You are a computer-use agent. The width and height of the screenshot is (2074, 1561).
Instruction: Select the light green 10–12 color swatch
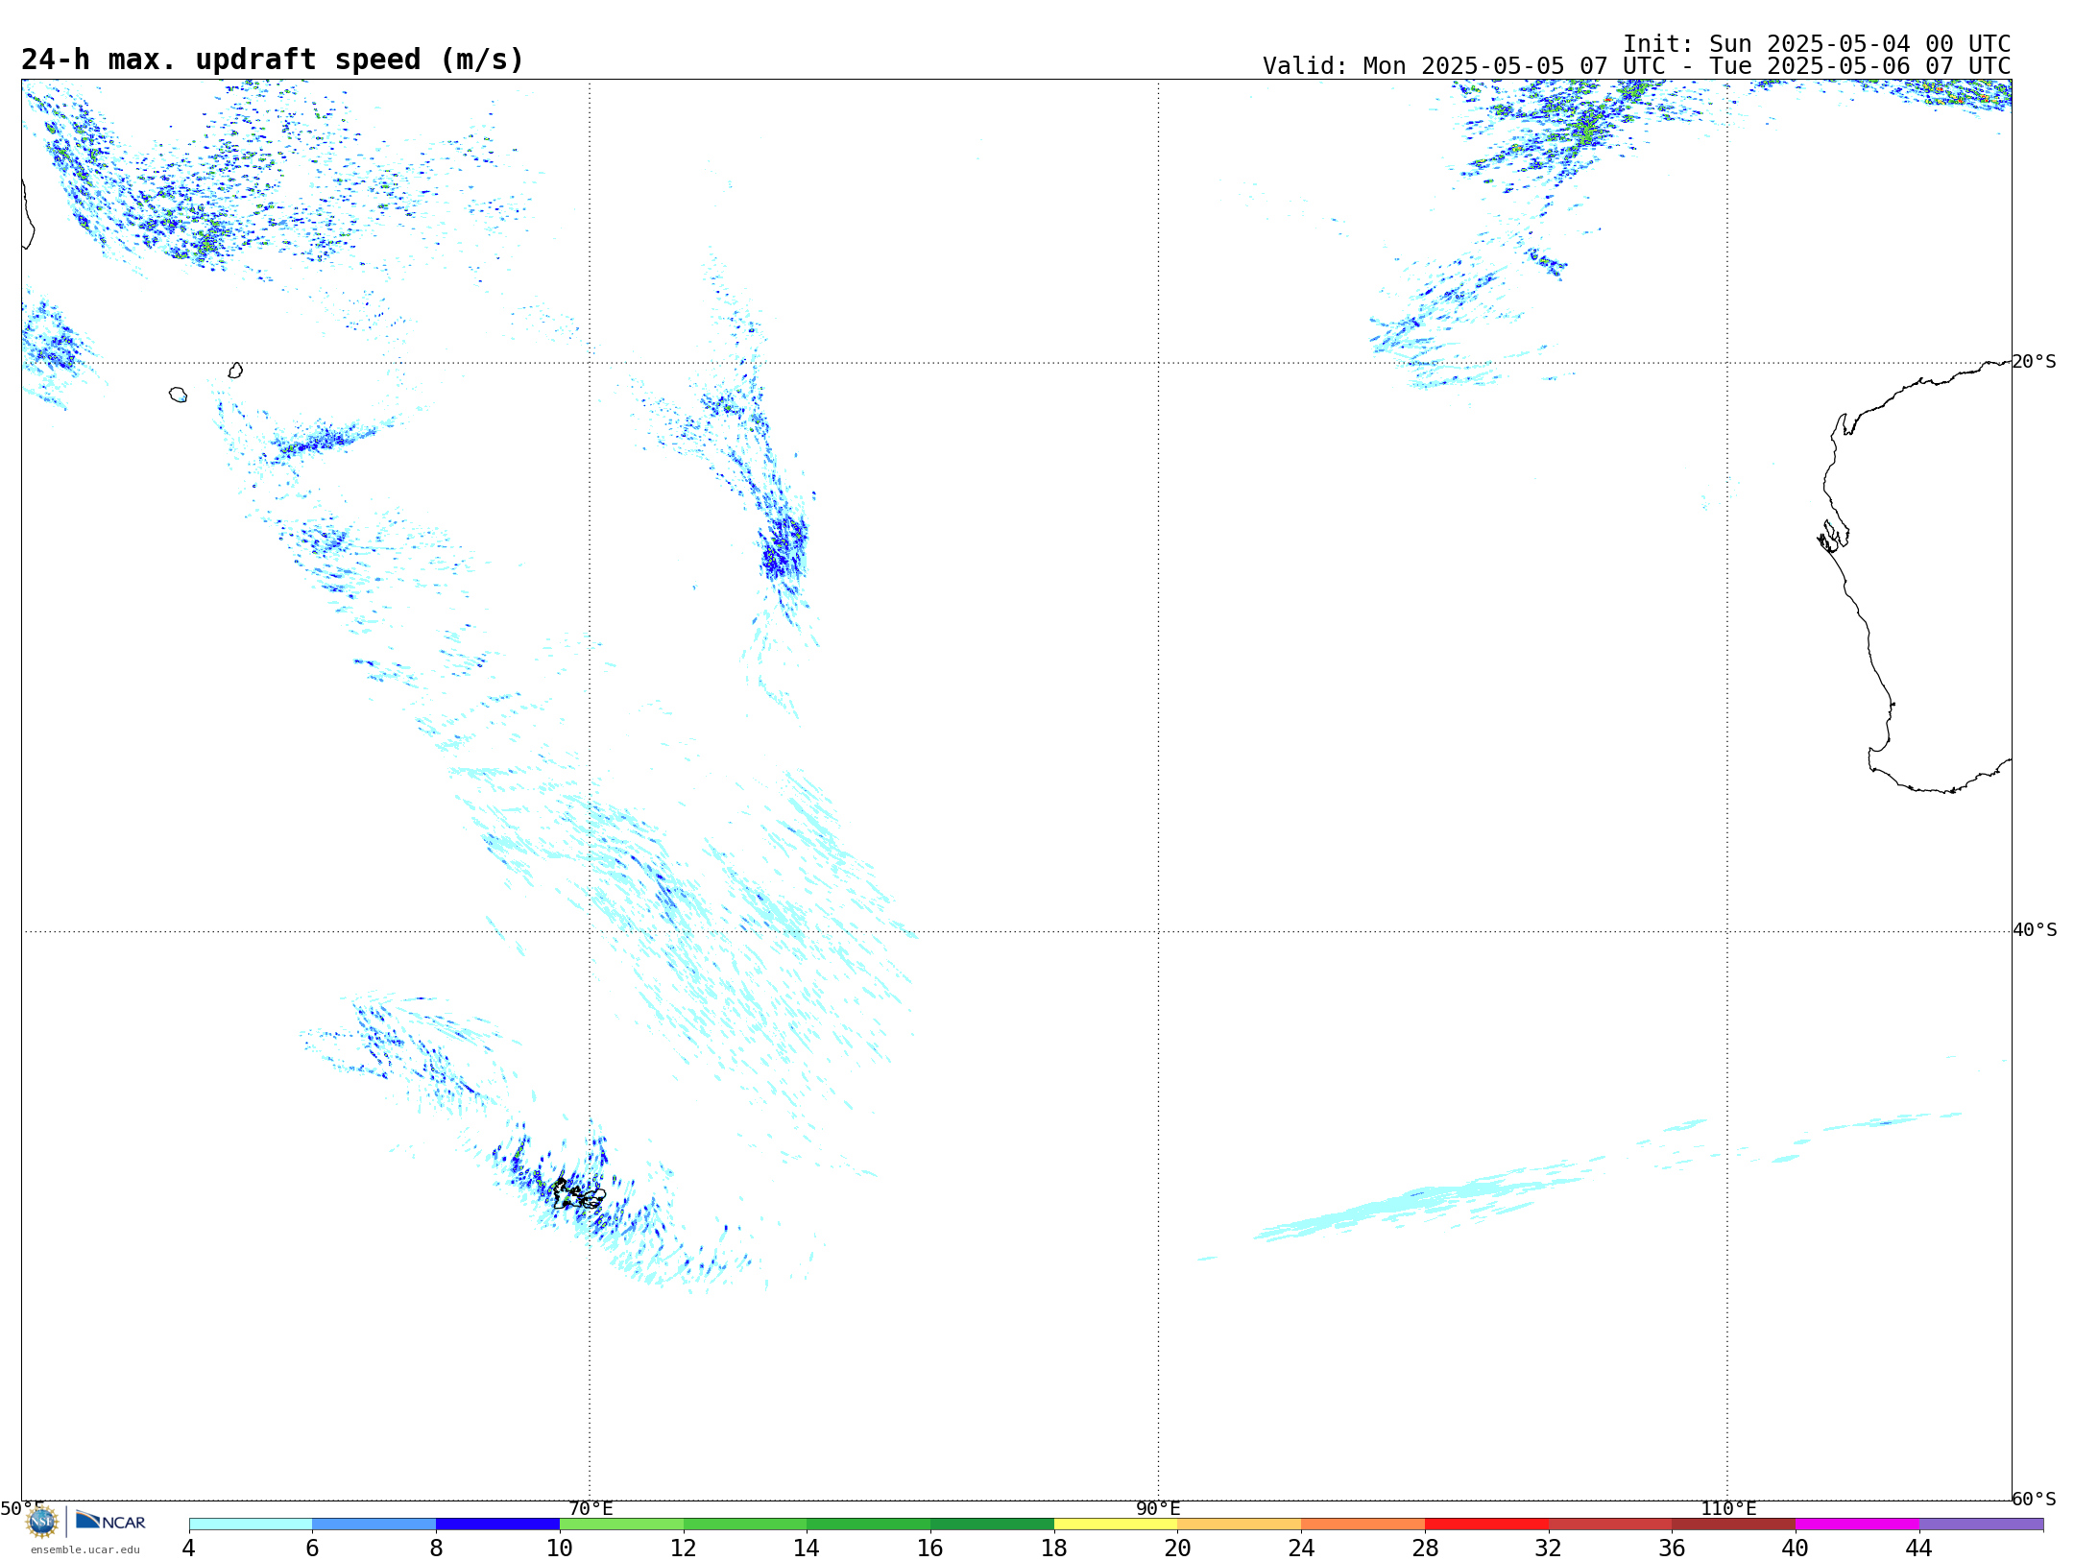click(621, 1524)
